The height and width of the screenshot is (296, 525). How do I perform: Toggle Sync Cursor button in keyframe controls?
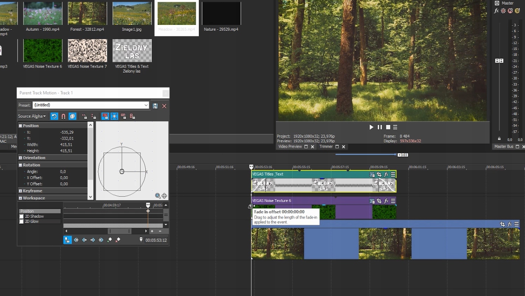click(x=67, y=240)
